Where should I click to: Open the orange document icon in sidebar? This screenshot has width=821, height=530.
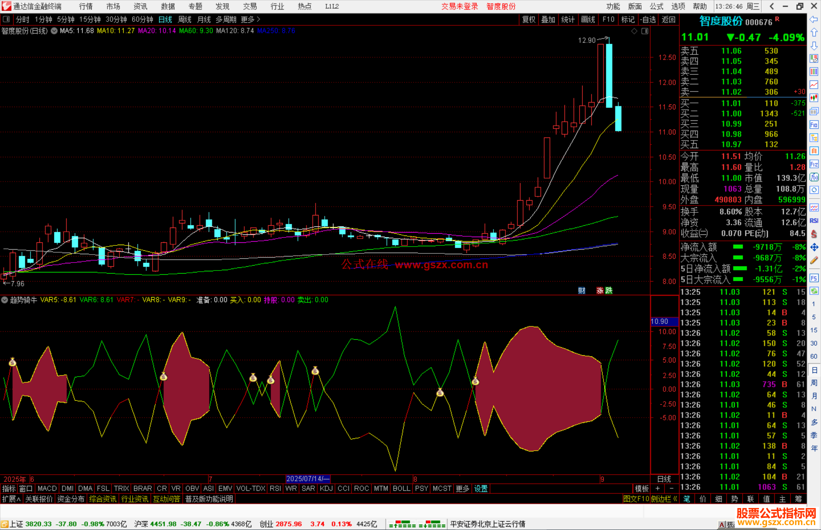point(814,151)
